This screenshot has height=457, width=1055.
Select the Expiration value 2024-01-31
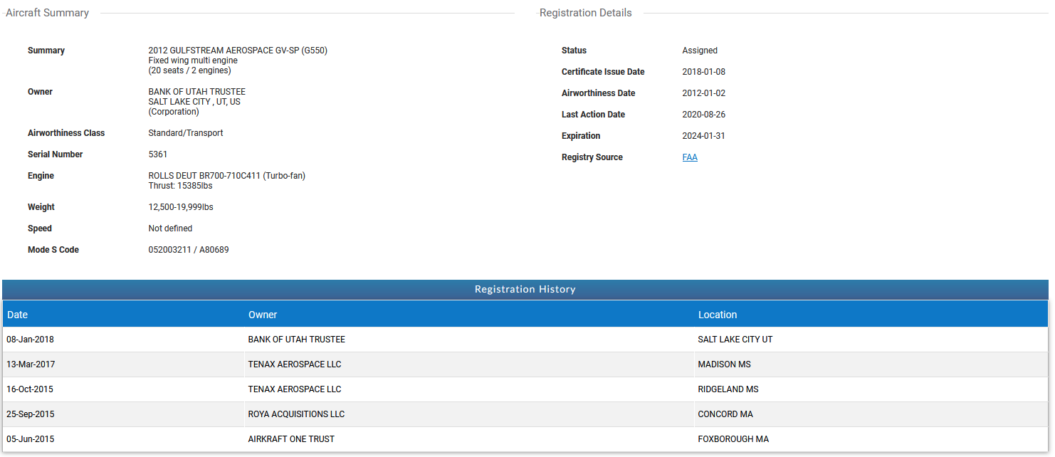(x=704, y=136)
